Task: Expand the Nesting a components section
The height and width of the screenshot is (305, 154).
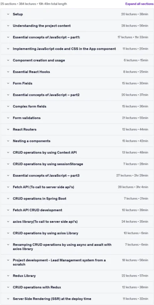Action: [77, 141]
